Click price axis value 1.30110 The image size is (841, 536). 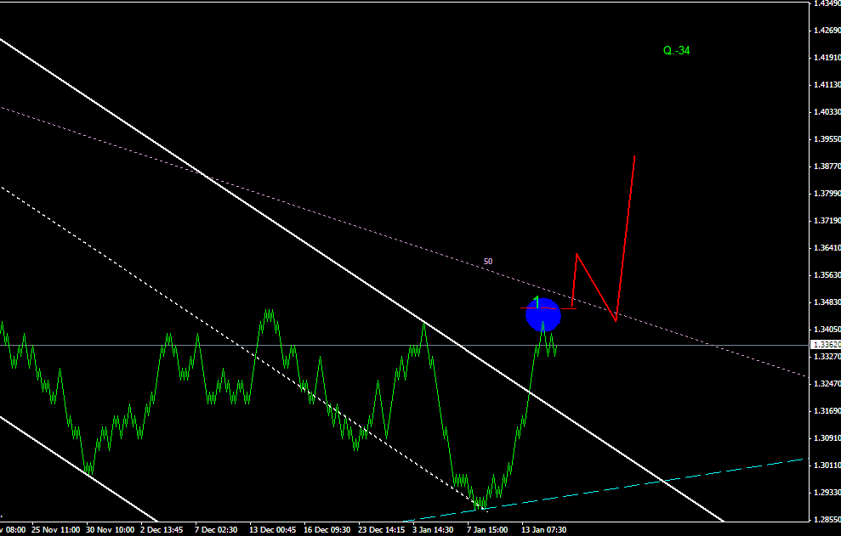tap(827, 465)
